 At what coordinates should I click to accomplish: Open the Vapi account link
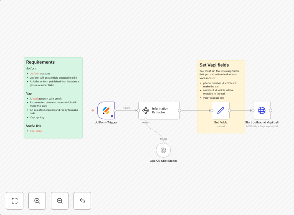click(x=35, y=99)
